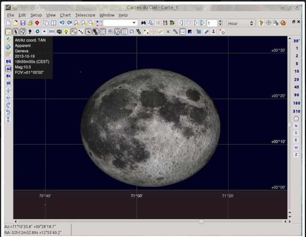Screen dimensions: 306x237
Task: Create a new chart with blank page icon
Action: tap(8, 23)
